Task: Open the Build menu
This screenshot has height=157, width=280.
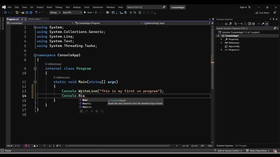Action: [x=49, y=7]
